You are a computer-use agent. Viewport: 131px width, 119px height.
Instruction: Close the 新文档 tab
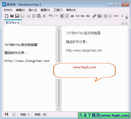pos(18,23)
